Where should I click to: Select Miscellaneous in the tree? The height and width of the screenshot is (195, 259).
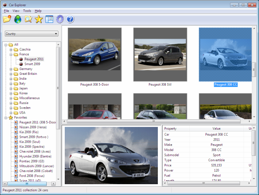pos(30,98)
